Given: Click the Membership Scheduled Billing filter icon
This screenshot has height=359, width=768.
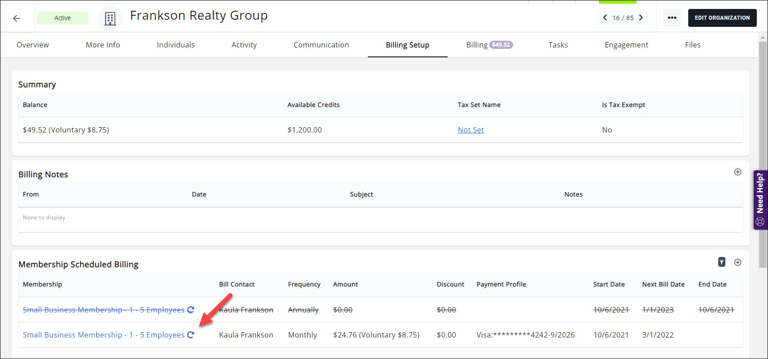Looking at the screenshot, I should click(x=721, y=262).
